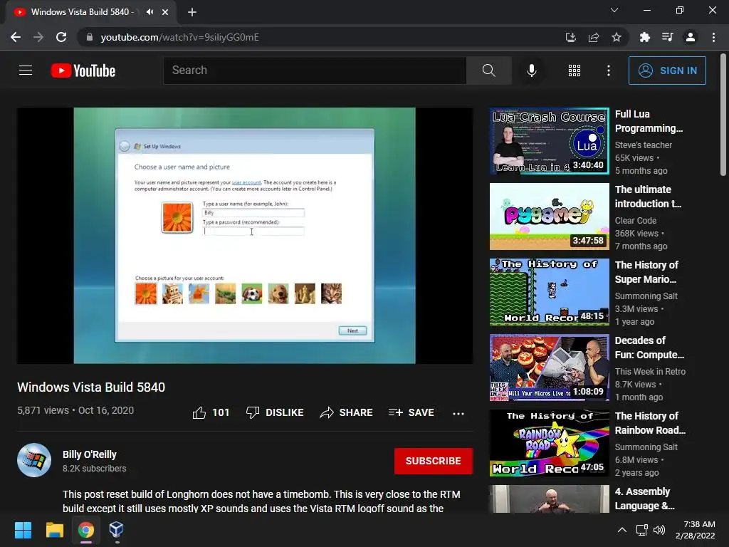
Task: Open YouTube settings three-dot menu
Action: (609, 71)
